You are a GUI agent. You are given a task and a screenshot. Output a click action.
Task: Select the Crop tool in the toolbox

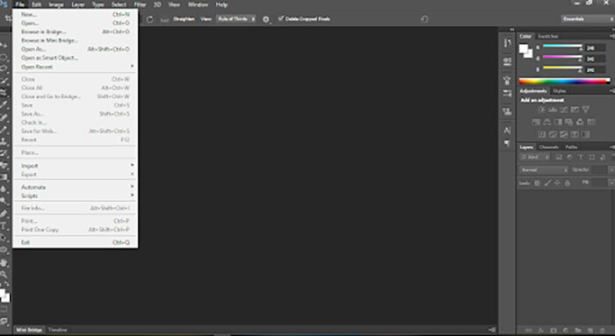pos(4,93)
